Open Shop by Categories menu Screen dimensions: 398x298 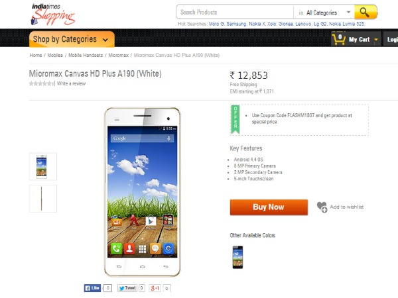pos(71,39)
